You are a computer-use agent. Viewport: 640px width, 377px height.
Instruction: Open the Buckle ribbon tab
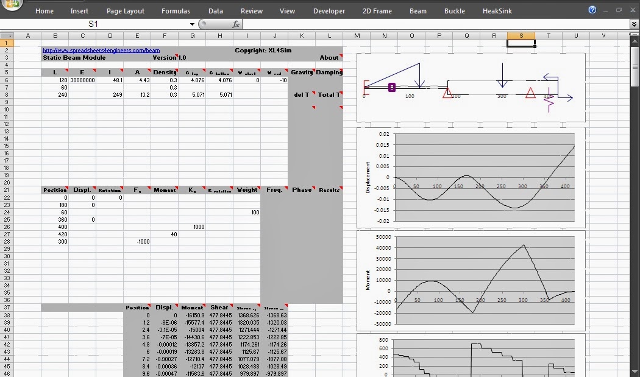point(453,10)
